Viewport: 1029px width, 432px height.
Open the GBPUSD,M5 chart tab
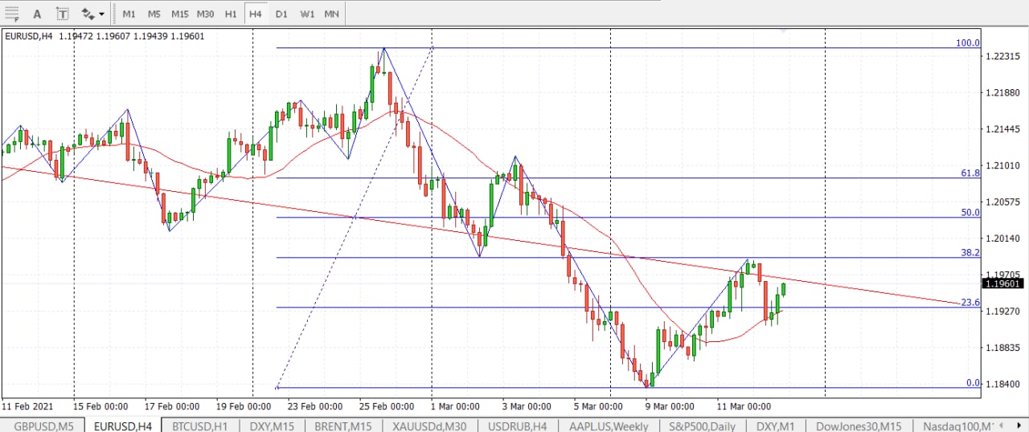(x=43, y=426)
